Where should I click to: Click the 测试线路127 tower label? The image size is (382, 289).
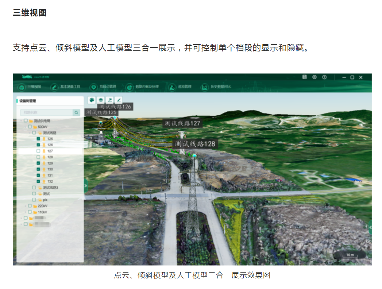point(182,123)
